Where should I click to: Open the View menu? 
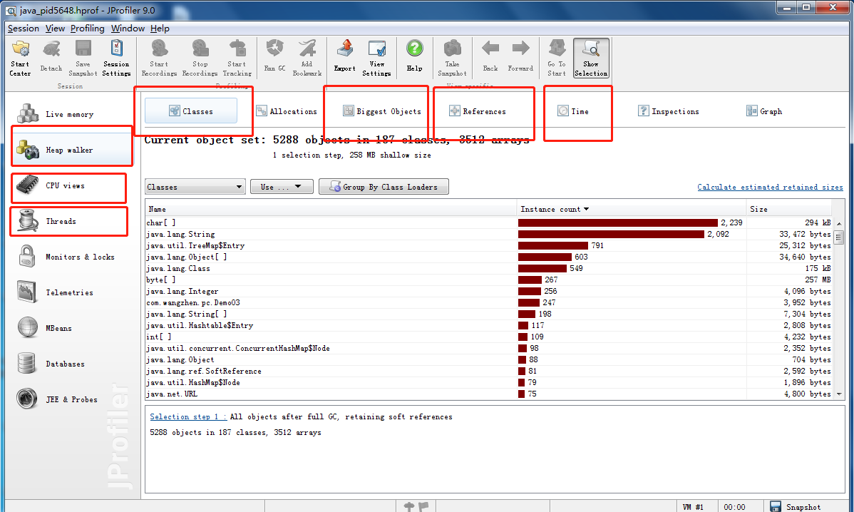click(55, 29)
